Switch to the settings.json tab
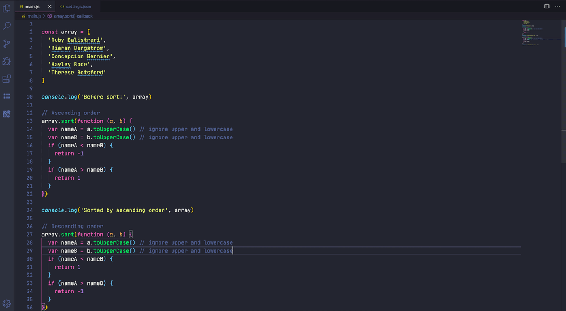The width and height of the screenshot is (566, 311). pyautogui.click(x=78, y=6)
